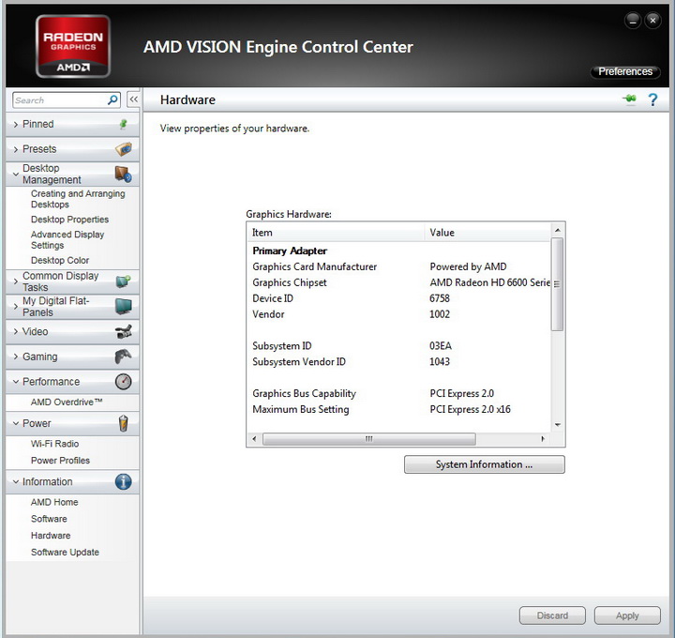The height and width of the screenshot is (638, 675).
Task: Open Desktop Properties page
Action: 69,220
